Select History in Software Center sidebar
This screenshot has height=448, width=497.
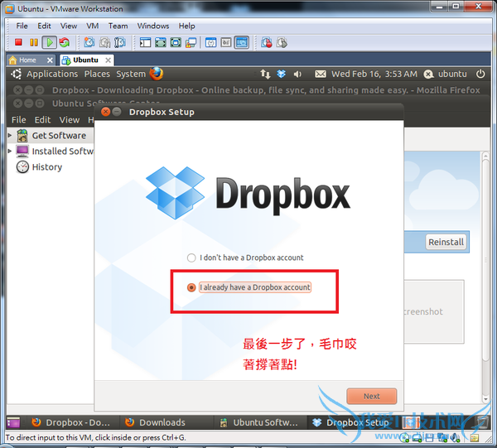[47, 167]
